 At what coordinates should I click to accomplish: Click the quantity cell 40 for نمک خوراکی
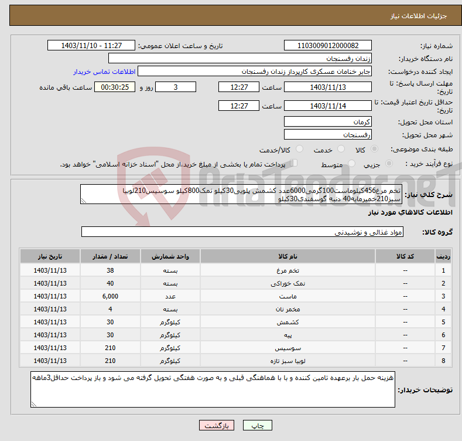coord(110,283)
